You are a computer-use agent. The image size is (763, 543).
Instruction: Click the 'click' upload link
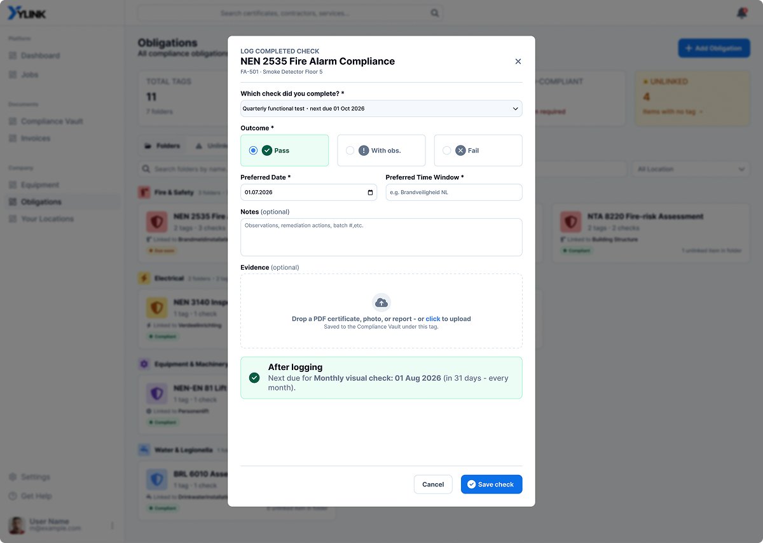[x=433, y=319]
